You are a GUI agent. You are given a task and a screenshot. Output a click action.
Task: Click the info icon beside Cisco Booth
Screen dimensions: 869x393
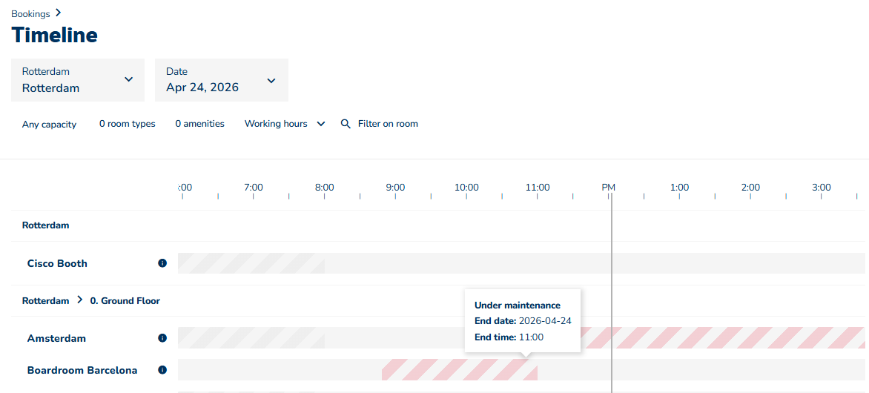pyautogui.click(x=162, y=263)
